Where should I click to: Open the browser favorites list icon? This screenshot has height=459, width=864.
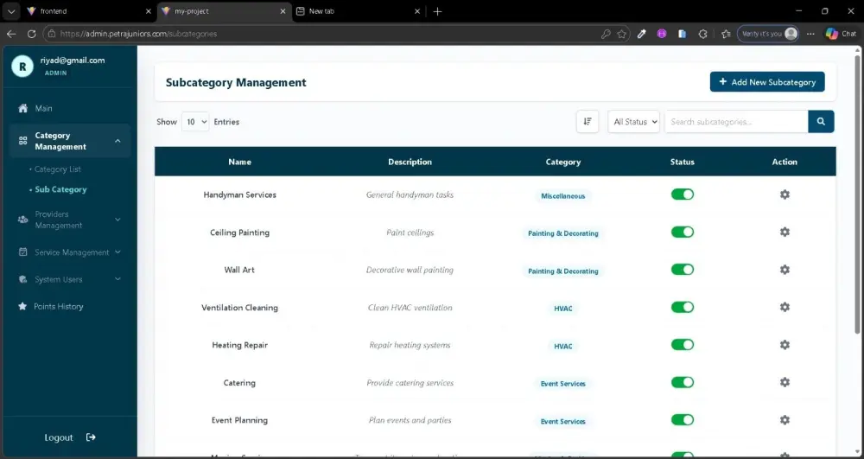[726, 34]
